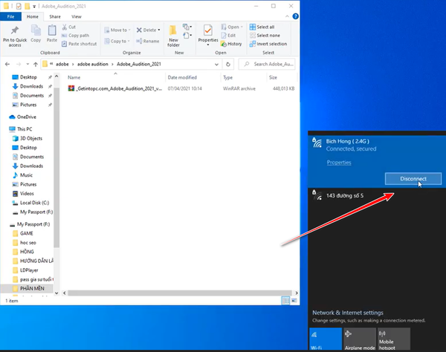Click the Open ribbon button
Screen dimensions: 446x352
click(232, 27)
